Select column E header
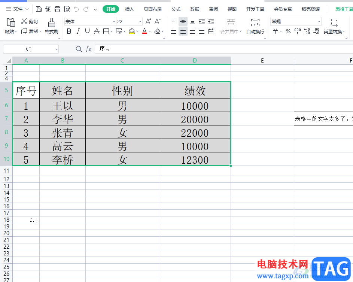This screenshot has width=353, height=282. click(262, 61)
